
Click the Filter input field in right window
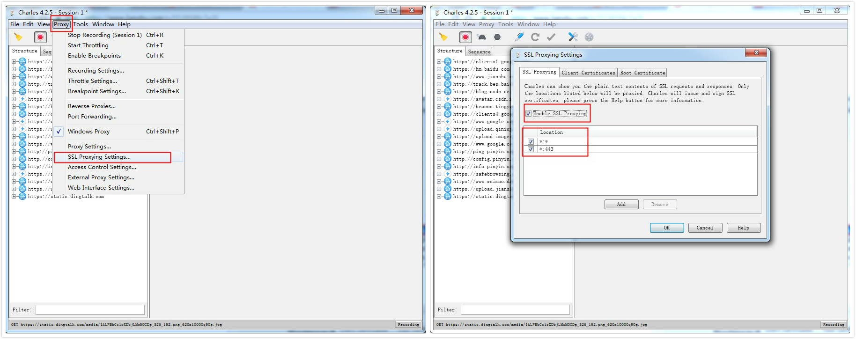tap(515, 310)
